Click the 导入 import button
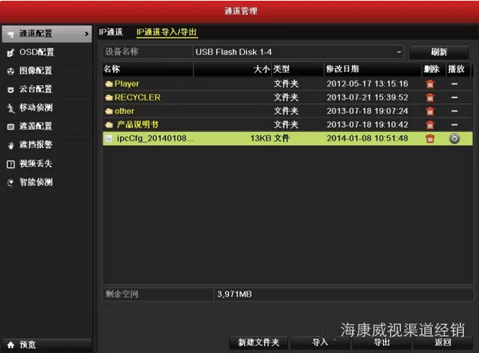The width and height of the screenshot is (479, 353). pos(320,342)
